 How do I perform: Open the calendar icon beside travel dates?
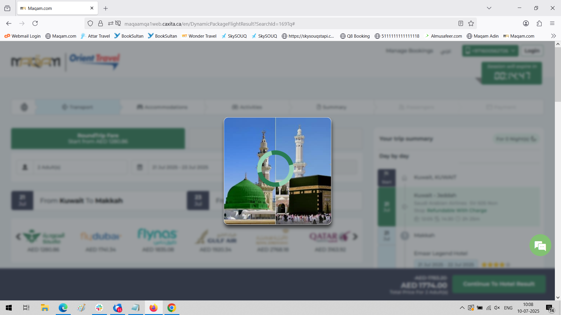[x=140, y=167]
